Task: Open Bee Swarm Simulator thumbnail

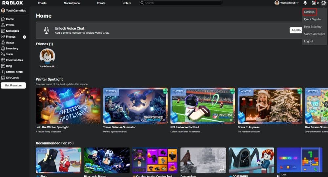Action: [316, 106]
